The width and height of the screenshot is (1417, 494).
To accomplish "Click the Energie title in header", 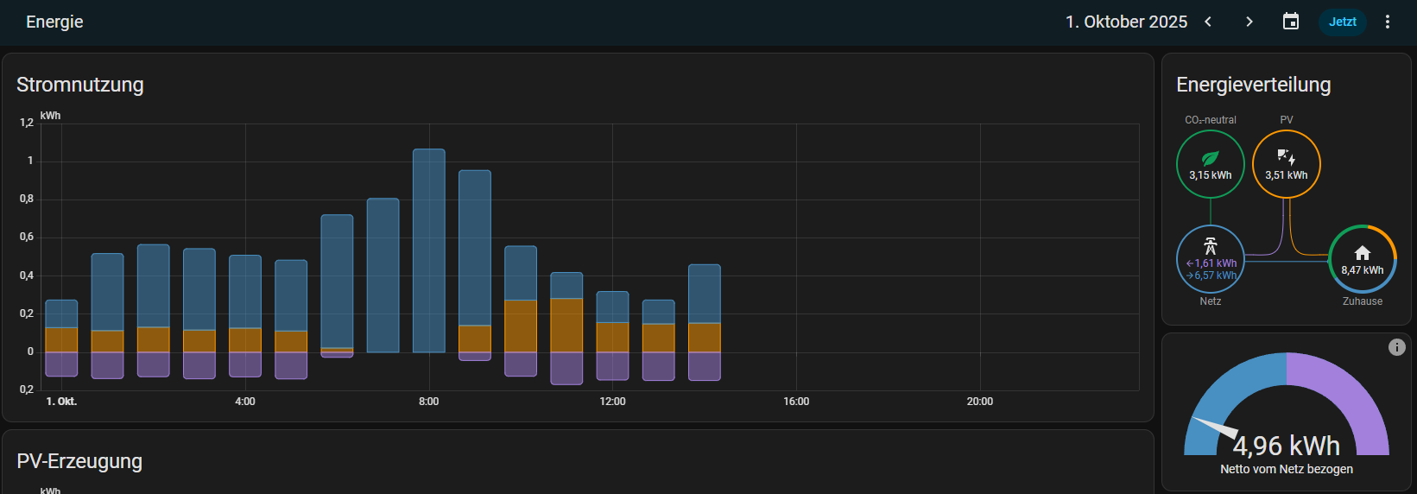I will pos(54,22).
